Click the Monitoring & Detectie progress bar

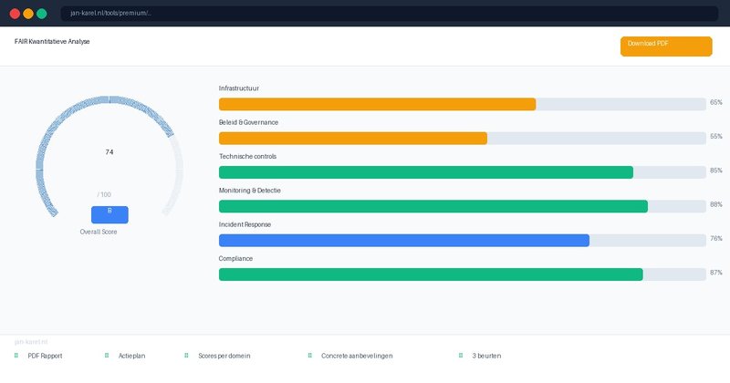[433, 206]
